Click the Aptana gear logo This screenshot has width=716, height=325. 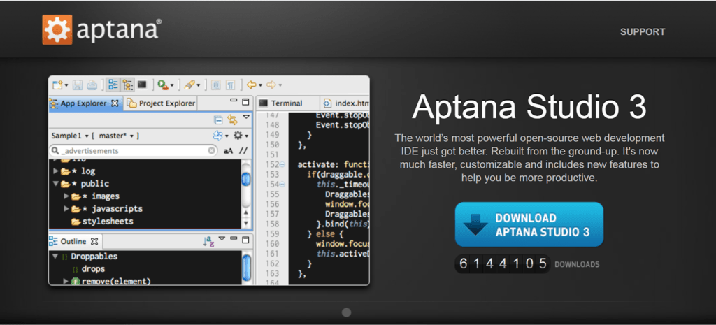(x=57, y=30)
